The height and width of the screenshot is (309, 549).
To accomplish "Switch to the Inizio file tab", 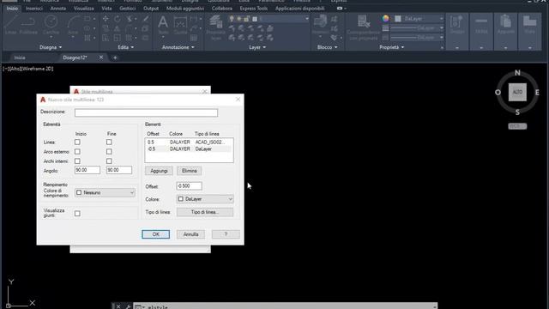I will [x=20, y=58].
